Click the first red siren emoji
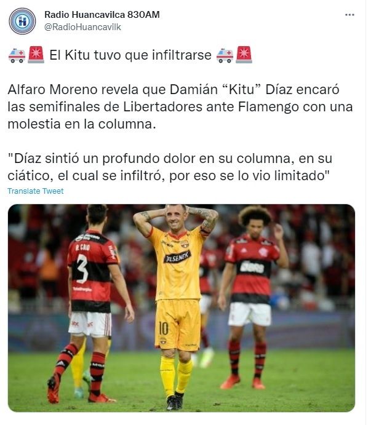The height and width of the screenshot is (425, 371). point(36,55)
